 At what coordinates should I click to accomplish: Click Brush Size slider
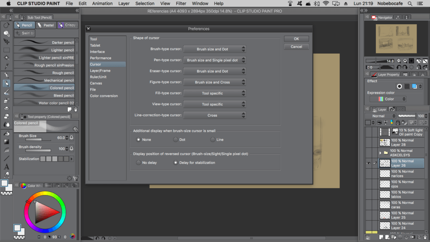(x=38, y=140)
